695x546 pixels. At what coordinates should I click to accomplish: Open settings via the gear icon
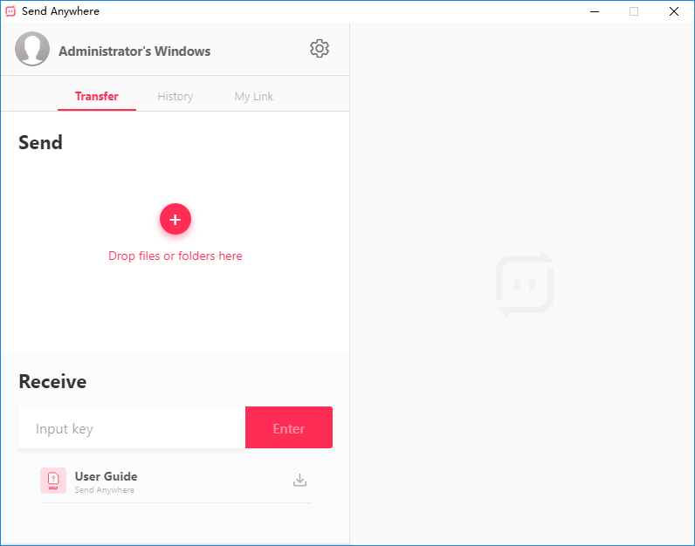click(x=320, y=48)
